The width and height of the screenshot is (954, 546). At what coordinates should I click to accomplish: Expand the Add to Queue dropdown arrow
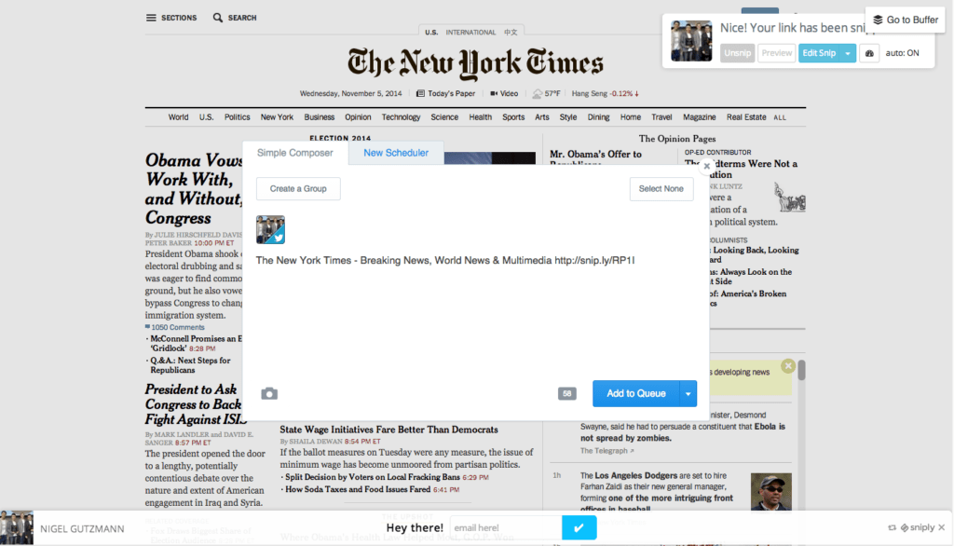coord(688,393)
